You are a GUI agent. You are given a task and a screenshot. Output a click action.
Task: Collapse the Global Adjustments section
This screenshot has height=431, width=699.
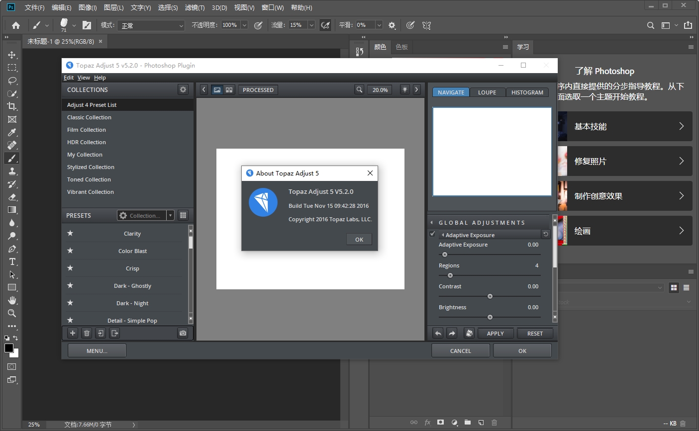[x=431, y=223]
